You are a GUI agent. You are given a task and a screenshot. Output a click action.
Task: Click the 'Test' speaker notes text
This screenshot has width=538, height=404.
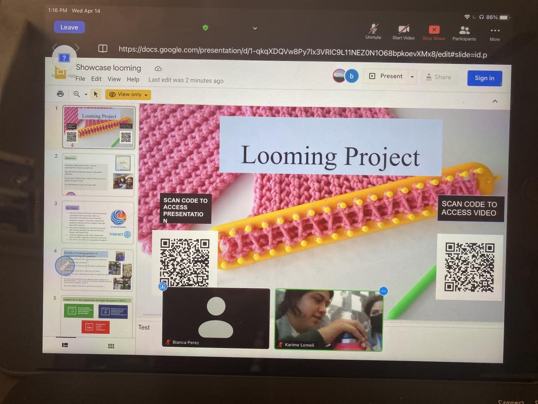click(144, 327)
